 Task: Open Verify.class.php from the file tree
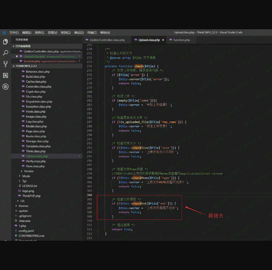click(36, 161)
